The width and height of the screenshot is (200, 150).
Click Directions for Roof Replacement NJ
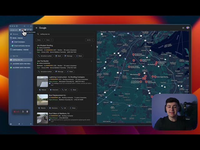click(53, 108)
